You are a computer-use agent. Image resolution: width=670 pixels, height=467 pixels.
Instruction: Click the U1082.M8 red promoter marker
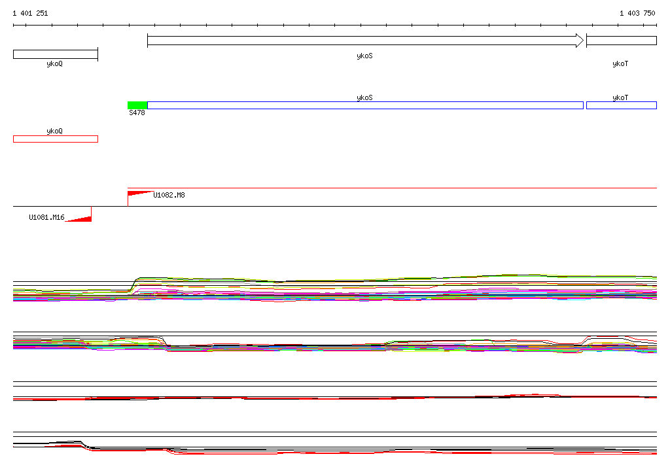point(140,194)
